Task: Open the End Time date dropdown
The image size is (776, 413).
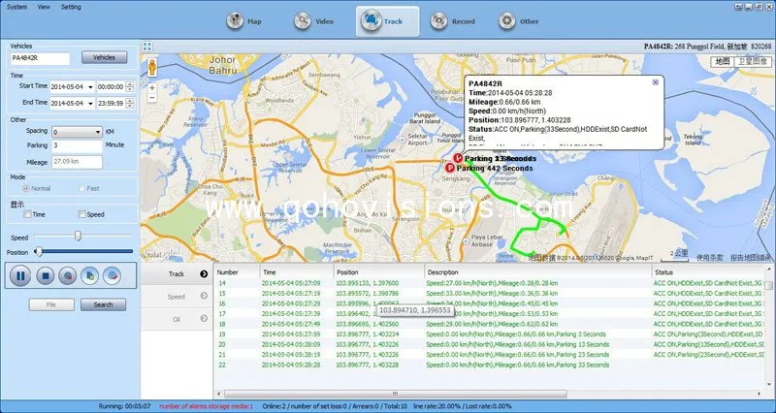Action: [x=90, y=103]
